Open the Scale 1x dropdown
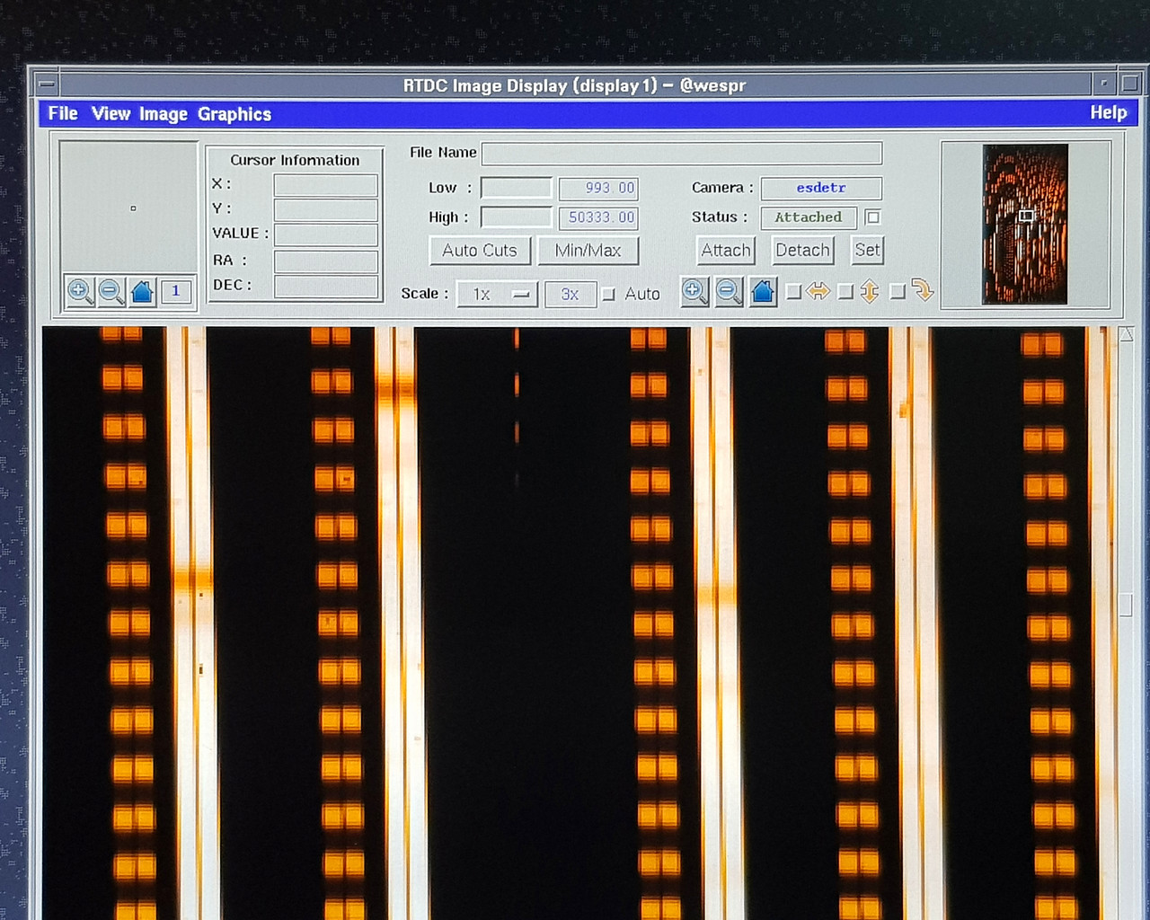Viewport: 1150px width, 920px height. (497, 294)
